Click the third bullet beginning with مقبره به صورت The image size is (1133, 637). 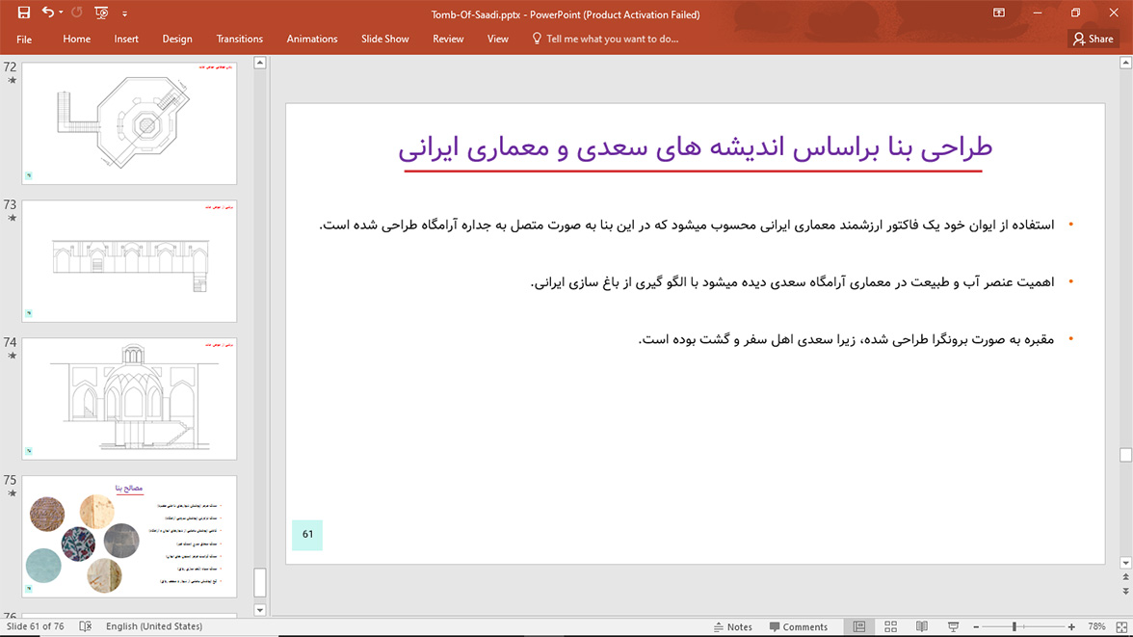pos(846,339)
